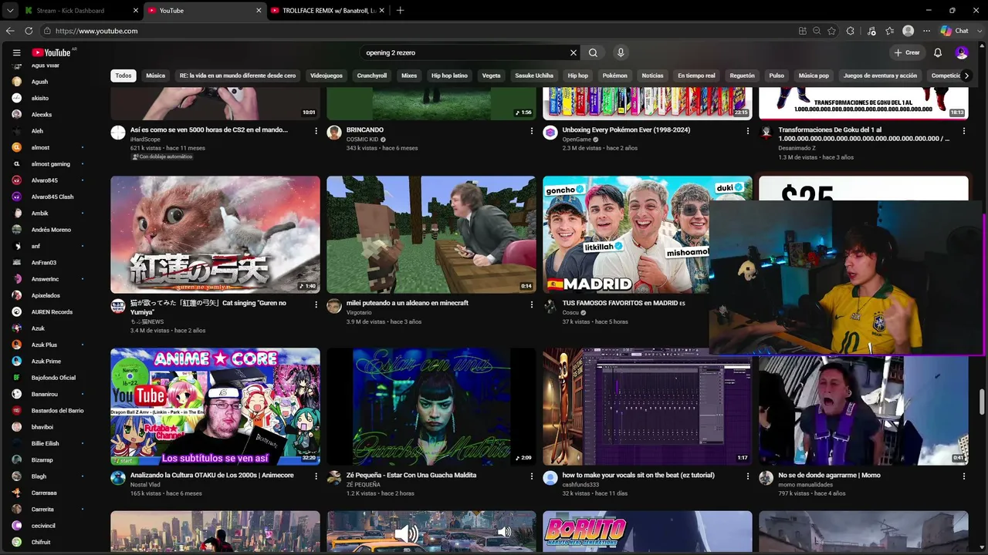Filter by the Videojuegos chip
Image resolution: width=988 pixels, height=555 pixels.
point(327,76)
